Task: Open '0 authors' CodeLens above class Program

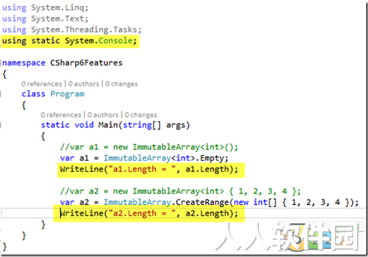Action: (84, 84)
